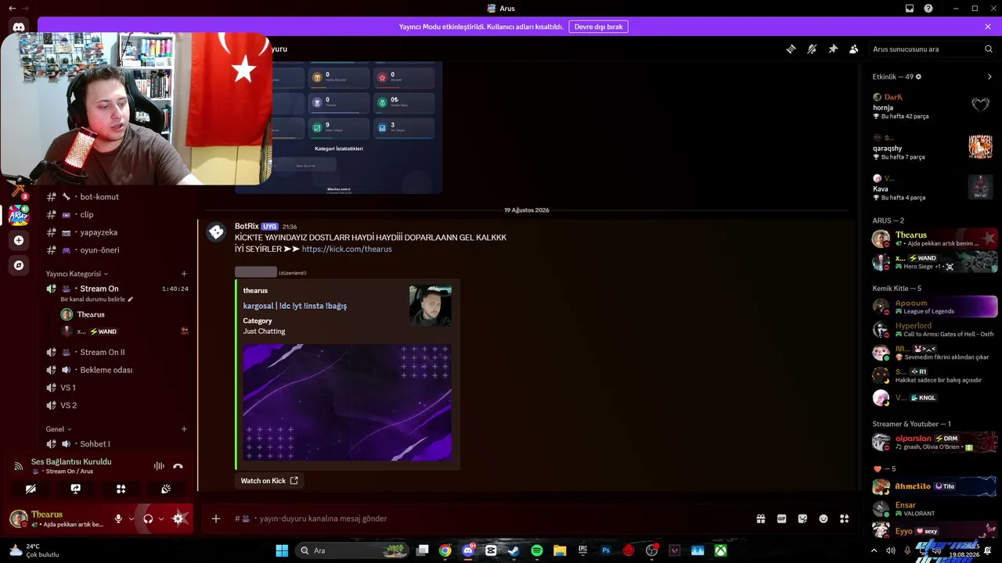
Task: Create a channel in Yayıncı Kategorisi
Action: (184, 274)
